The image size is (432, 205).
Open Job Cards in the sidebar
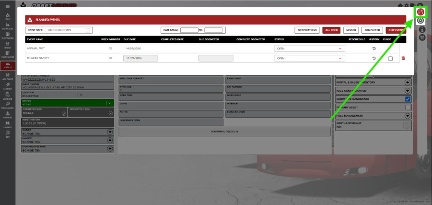coord(8,76)
